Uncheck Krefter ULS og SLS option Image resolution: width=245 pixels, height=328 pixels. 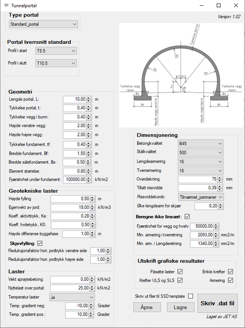pyautogui.click(x=180, y=280)
